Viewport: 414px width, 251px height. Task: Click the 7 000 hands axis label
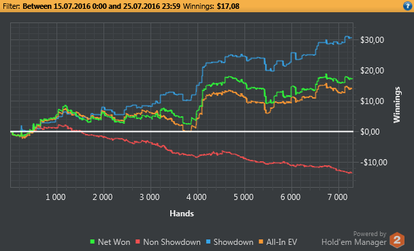click(x=338, y=197)
